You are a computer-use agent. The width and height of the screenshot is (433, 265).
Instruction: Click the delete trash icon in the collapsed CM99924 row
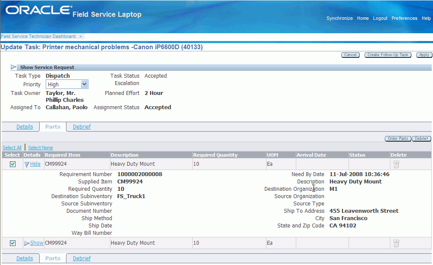point(396,243)
